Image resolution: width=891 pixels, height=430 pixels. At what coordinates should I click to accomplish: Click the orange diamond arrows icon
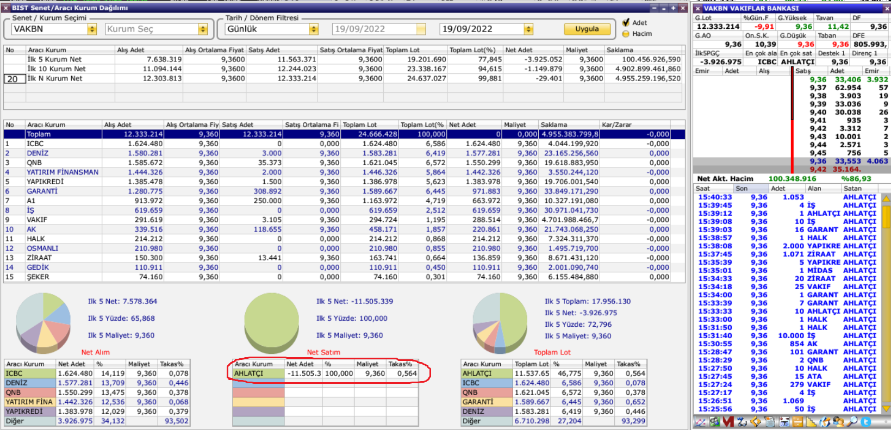(x=755, y=422)
